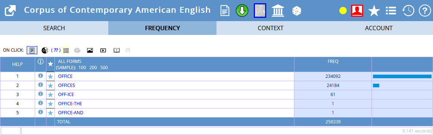This screenshot has height=135, width=433.
Task: Open the OFFICE word form link
Action: pos(65,76)
